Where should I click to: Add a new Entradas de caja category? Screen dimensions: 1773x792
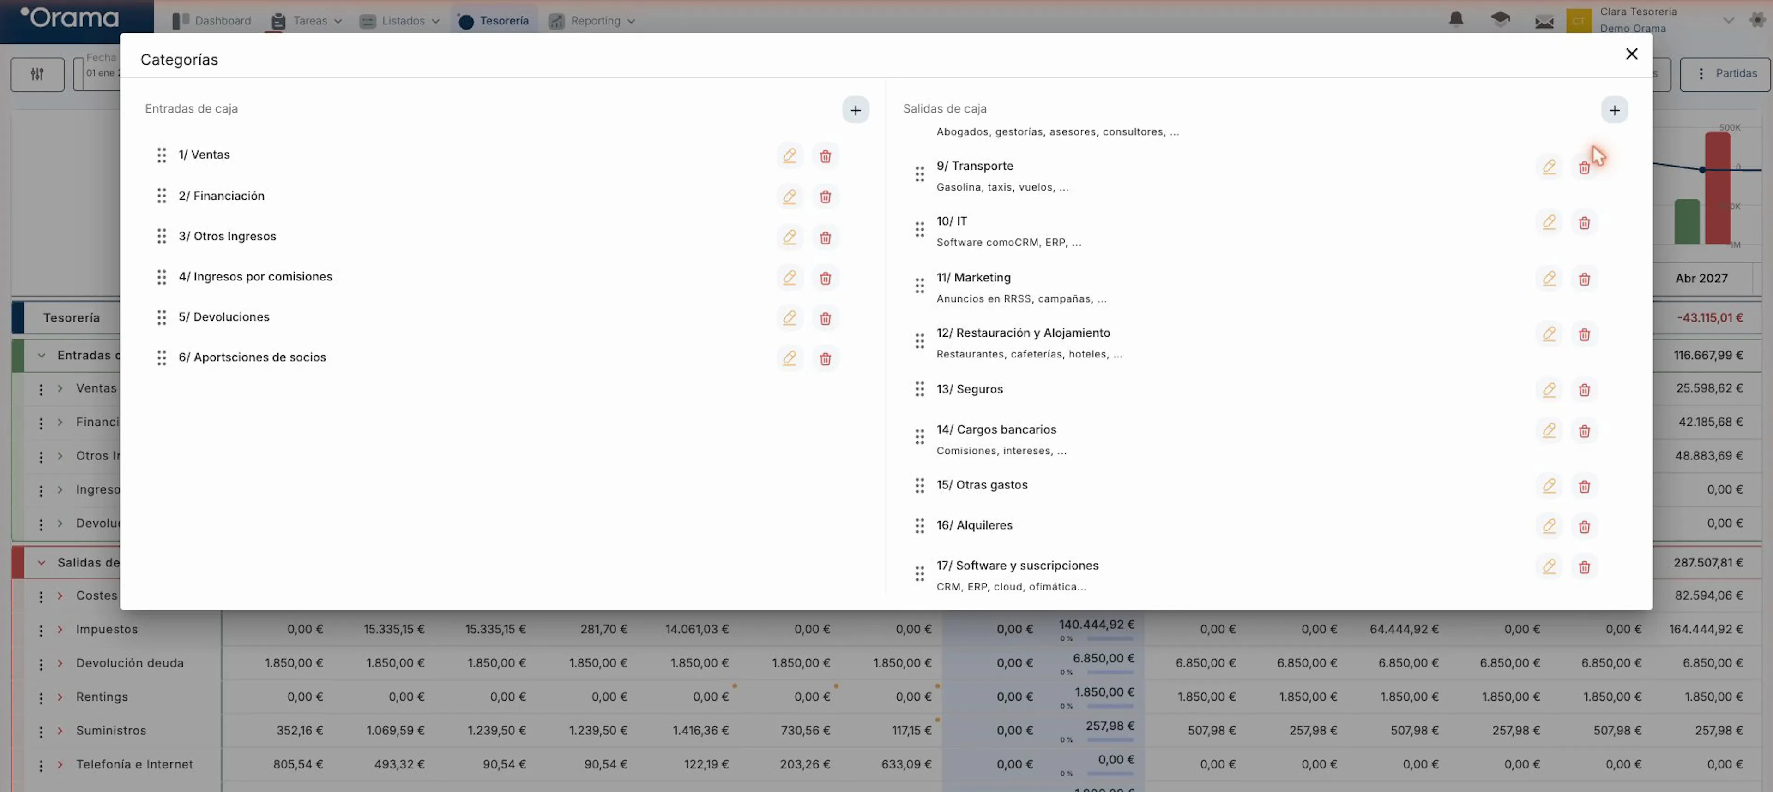856,110
